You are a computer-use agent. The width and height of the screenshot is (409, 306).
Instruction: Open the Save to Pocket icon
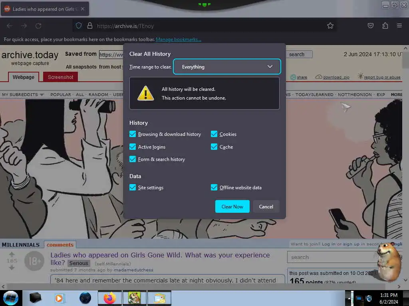(x=371, y=25)
